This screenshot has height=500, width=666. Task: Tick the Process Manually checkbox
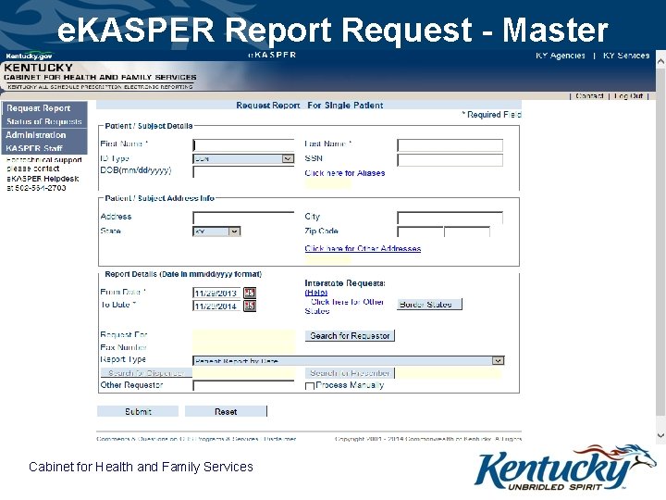coord(310,386)
